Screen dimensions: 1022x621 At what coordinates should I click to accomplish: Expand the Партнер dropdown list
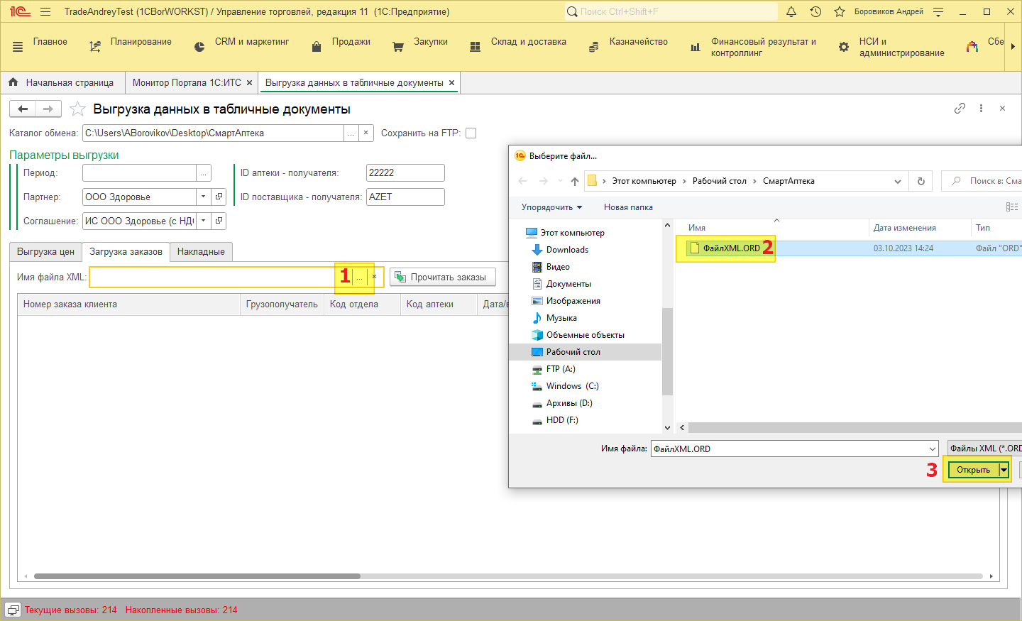coord(204,197)
